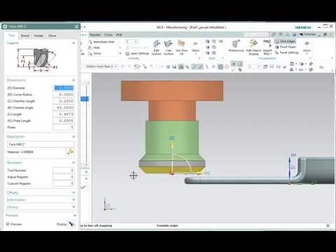This screenshot has height=252, width=336.
Task: Open the Tools ribbon tab
Action: point(108,35)
